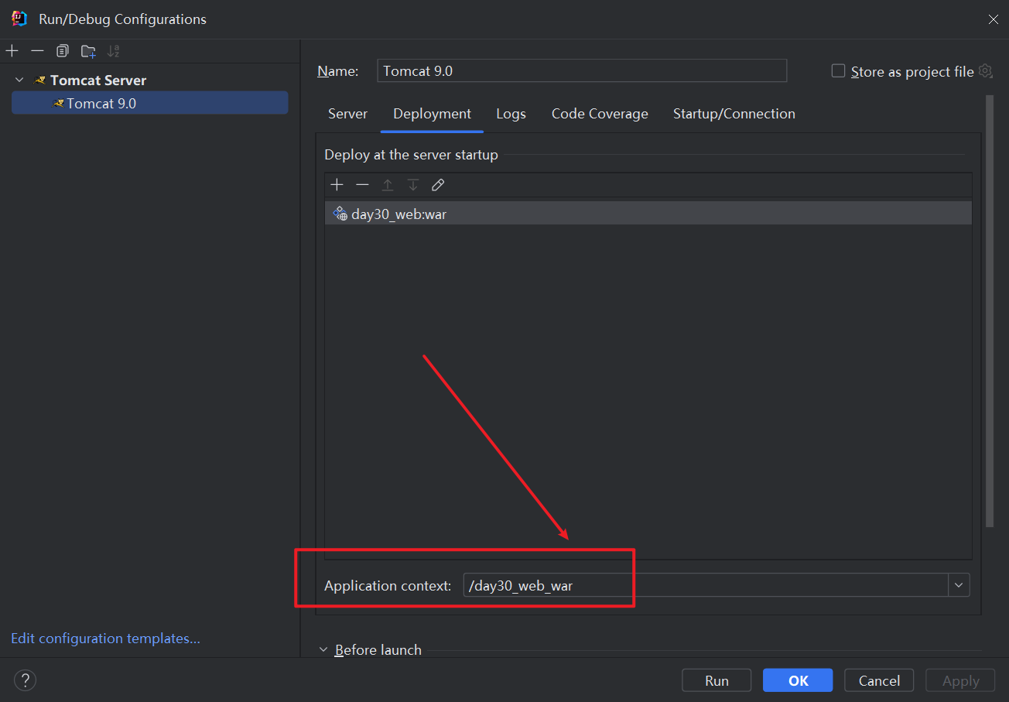This screenshot has width=1009, height=702.
Task: Open the Code Coverage tab
Action: tap(600, 114)
